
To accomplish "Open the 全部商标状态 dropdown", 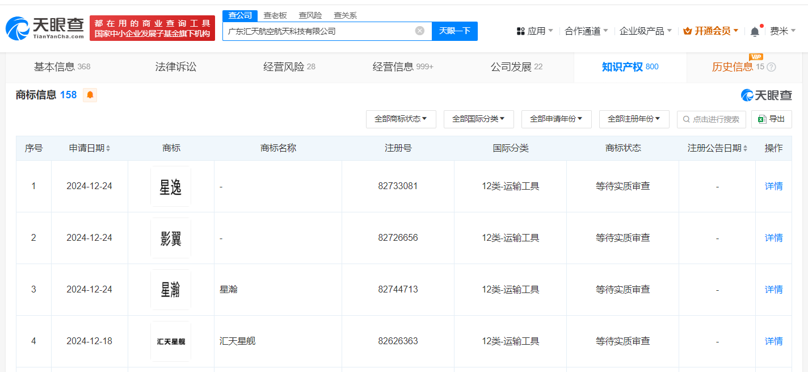I will tap(401, 119).
